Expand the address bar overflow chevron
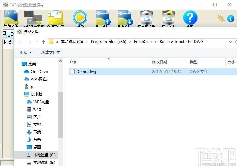Viewport: 237px width, 166px height. [x=57, y=42]
